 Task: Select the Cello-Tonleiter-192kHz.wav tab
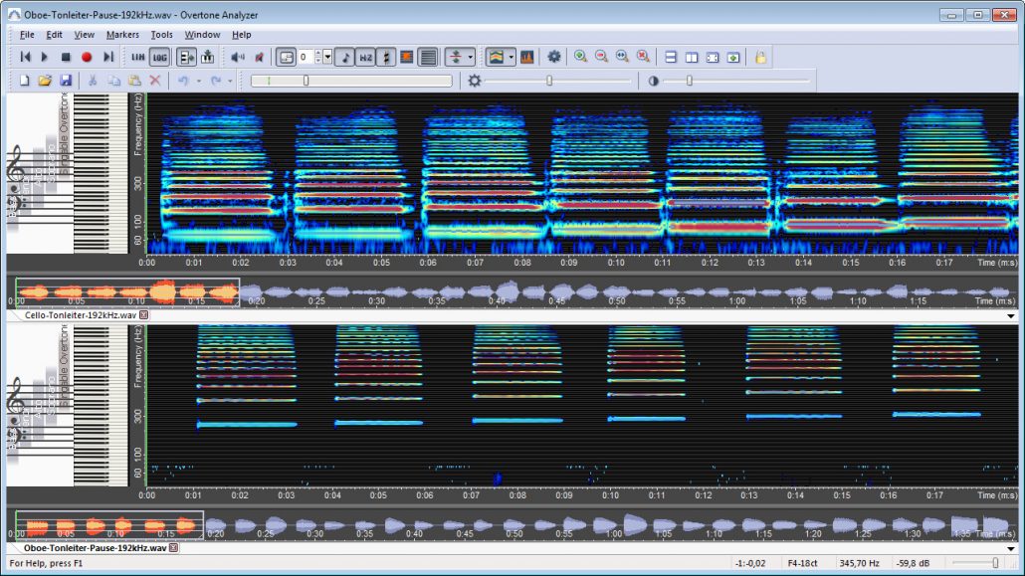81,315
